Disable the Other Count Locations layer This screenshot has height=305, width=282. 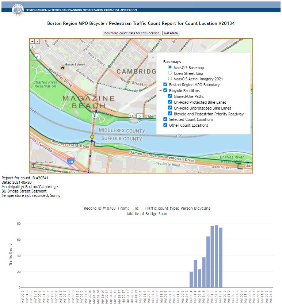(165, 125)
